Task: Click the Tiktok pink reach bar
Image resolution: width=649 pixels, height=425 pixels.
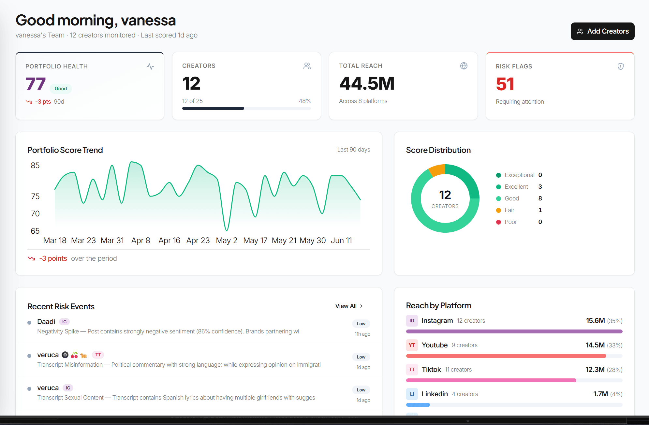Action: tap(491, 380)
